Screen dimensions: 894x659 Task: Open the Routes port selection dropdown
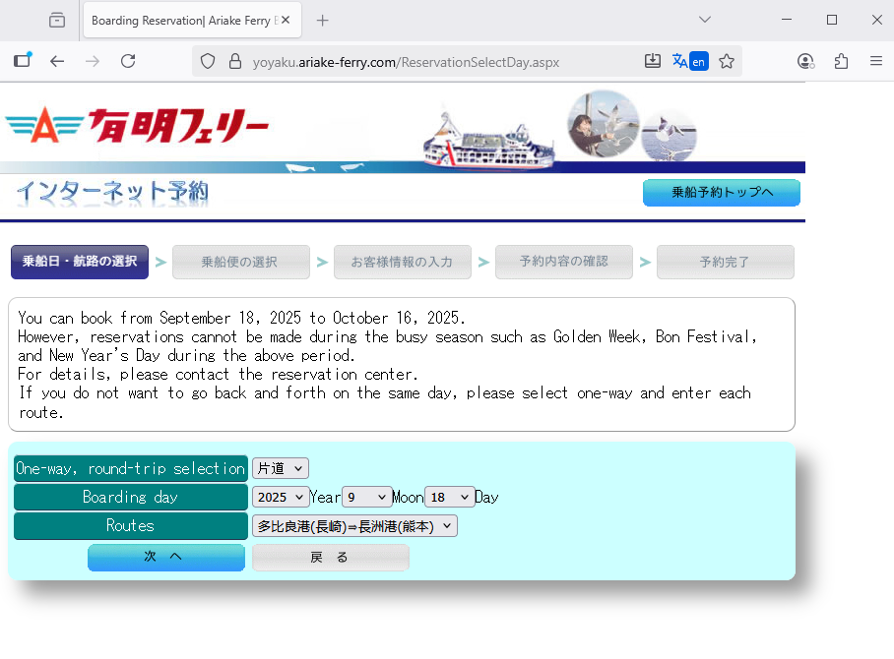(354, 526)
